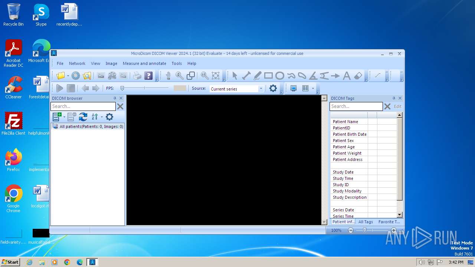Screen dimensions: 475x267
Task: Select the All patients tree item
Action: coord(88,126)
